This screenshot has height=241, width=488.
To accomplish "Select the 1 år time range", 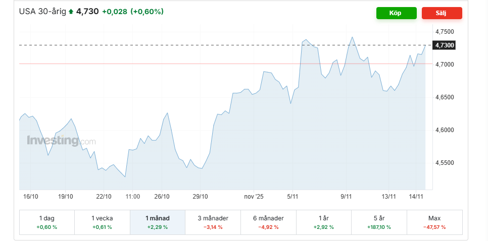I will tap(324, 222).
